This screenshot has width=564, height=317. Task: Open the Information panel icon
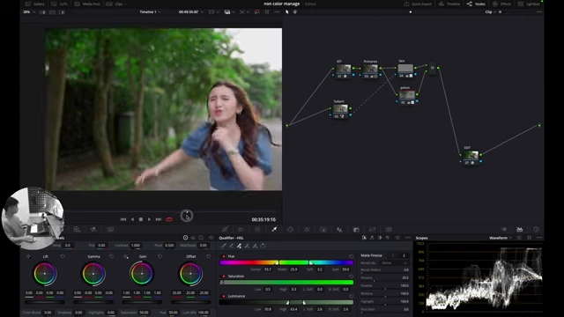tap(537, 229)
